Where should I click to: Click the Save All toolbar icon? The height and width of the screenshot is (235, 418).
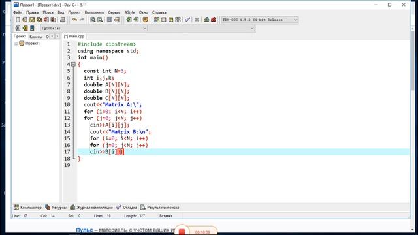(x=39, y=20)
